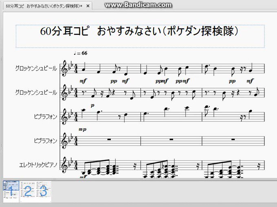Screen dimensions: 277x207
Task: Select the tempo marking quarter note = 66
Action: pos(81,53)
